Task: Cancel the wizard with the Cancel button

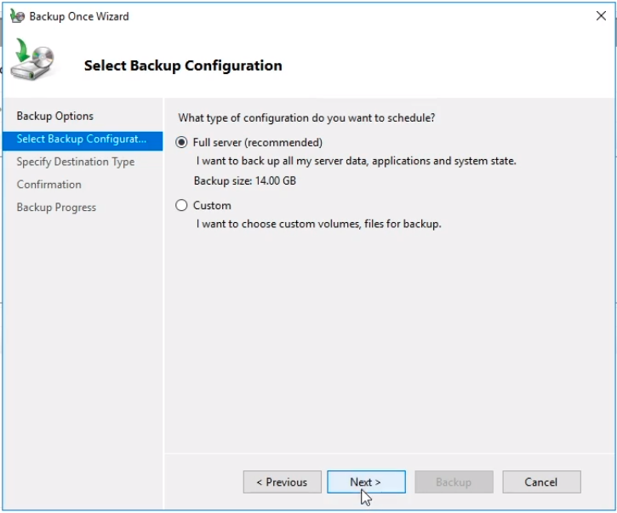Action: [541, 482]
